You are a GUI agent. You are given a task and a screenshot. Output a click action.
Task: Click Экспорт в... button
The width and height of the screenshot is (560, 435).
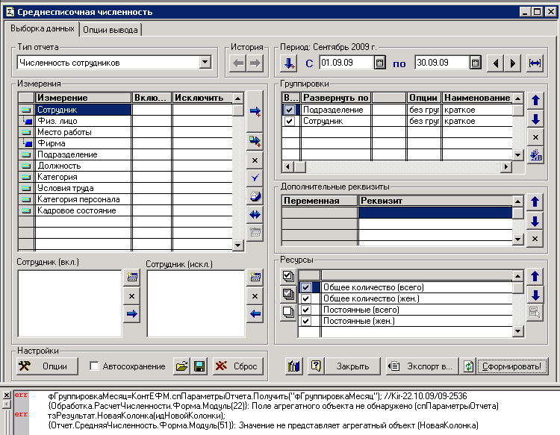click(422, 366)
